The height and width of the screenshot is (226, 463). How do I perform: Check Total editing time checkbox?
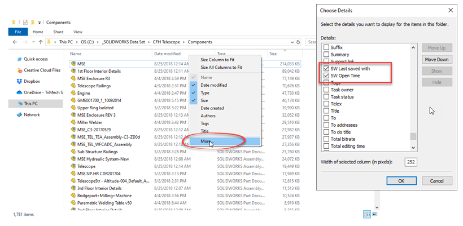[326, 146]
